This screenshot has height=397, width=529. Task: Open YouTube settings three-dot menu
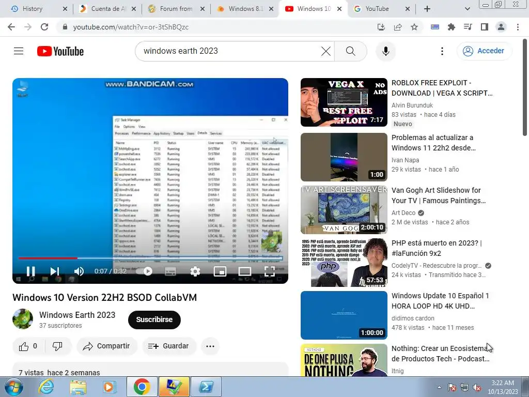click(442, 51)
